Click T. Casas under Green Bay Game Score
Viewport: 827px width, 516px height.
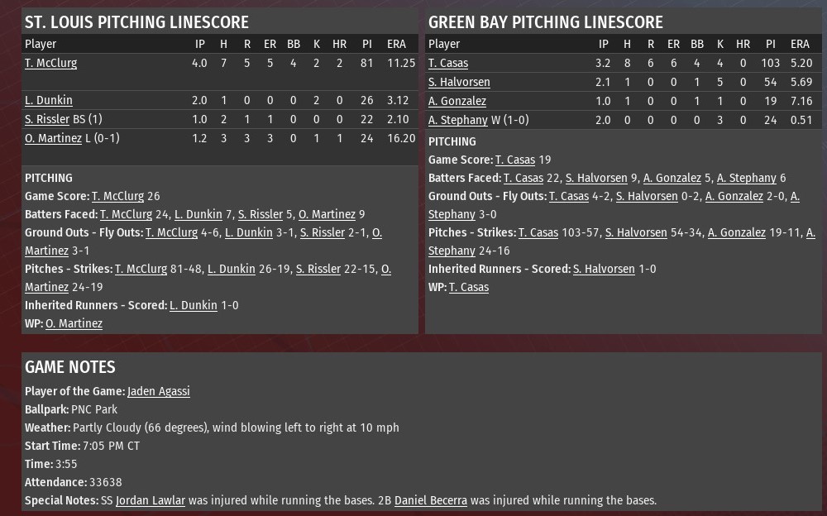515,160
